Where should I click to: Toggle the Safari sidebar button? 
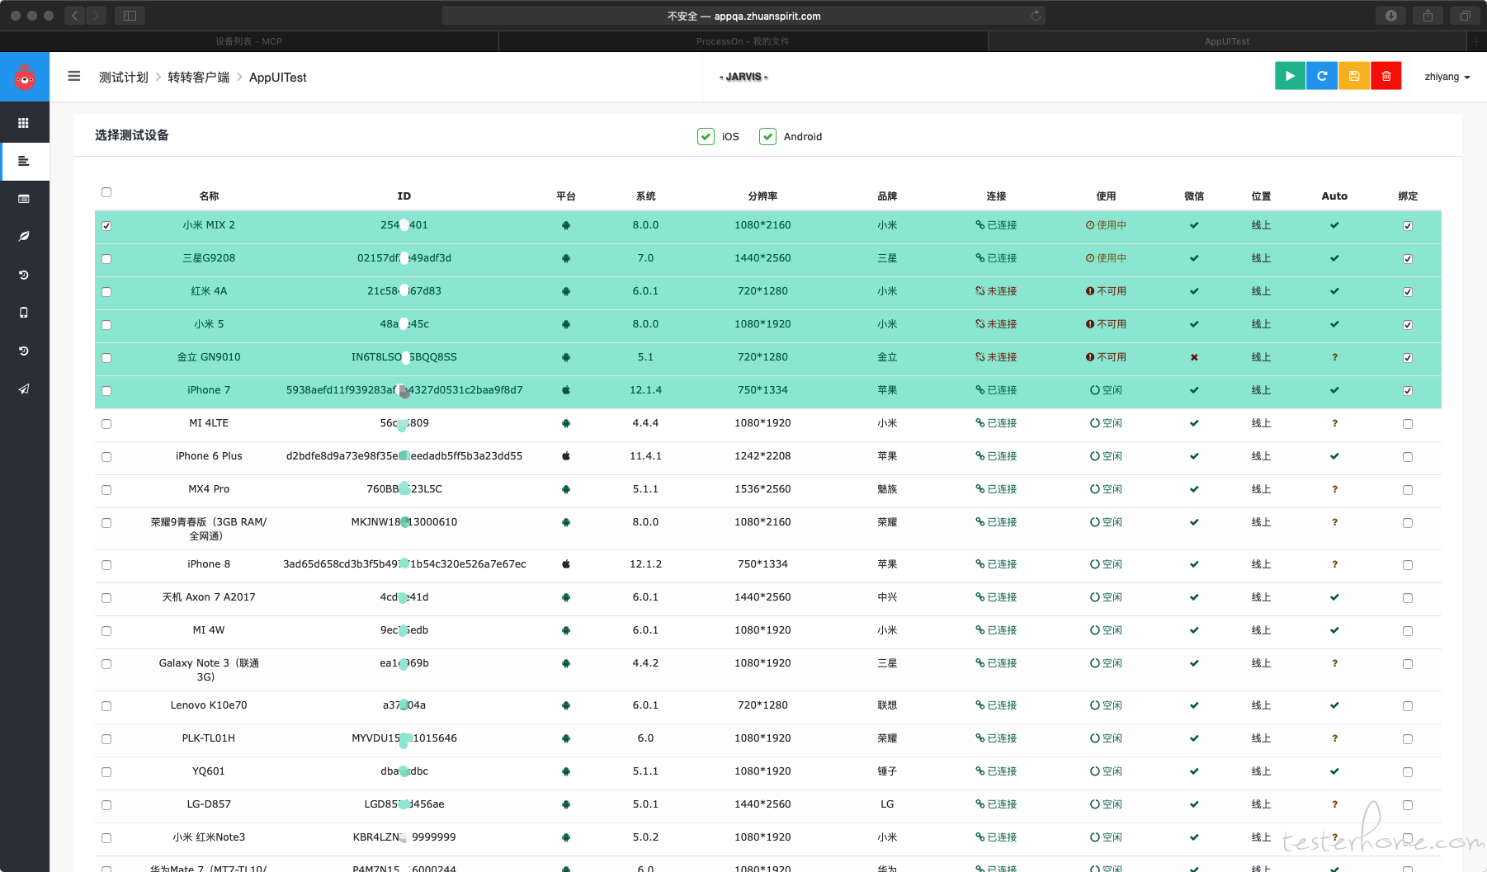[x=130, y=16]
